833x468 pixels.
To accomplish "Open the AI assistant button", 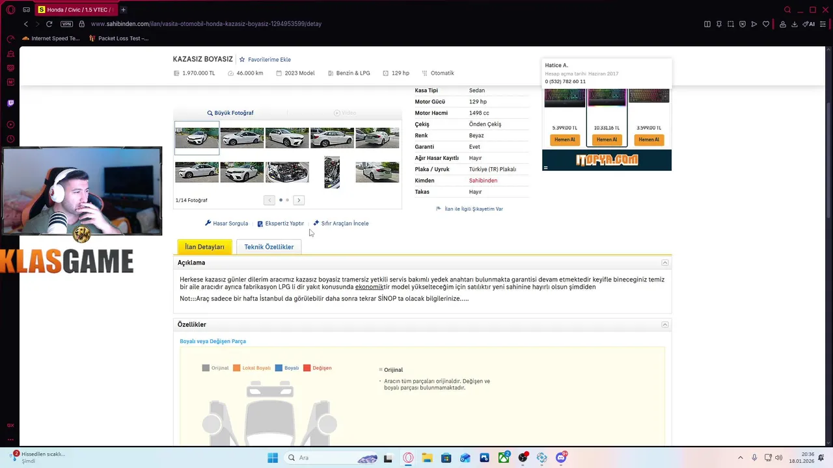I will (809, 24).
